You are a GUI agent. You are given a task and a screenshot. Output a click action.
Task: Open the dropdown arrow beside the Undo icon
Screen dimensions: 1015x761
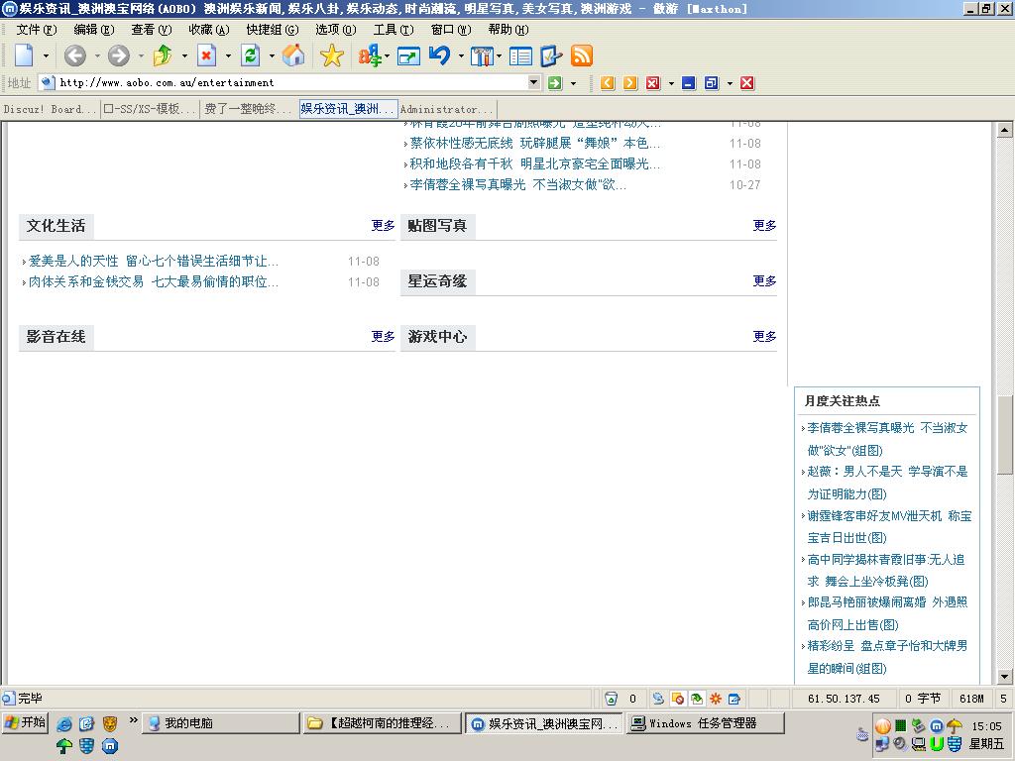(461, 56)
